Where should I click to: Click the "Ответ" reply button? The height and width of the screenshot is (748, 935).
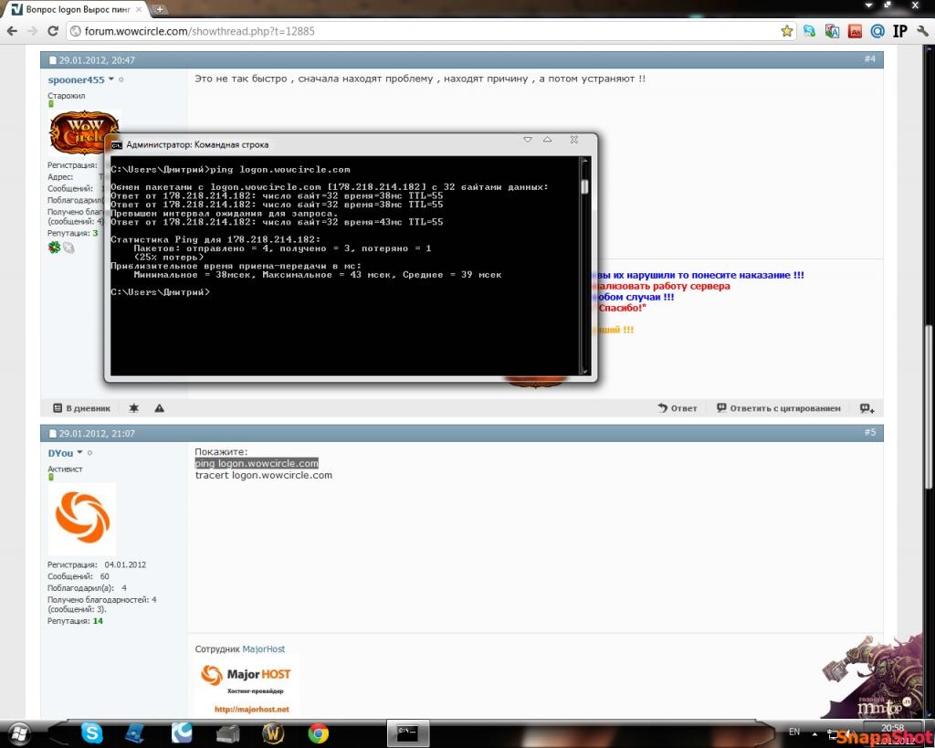tap(677, 408)
